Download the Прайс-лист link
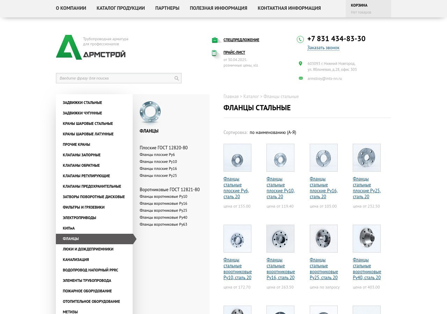Viewport: 447px width, 314px height. coord(234,52)
